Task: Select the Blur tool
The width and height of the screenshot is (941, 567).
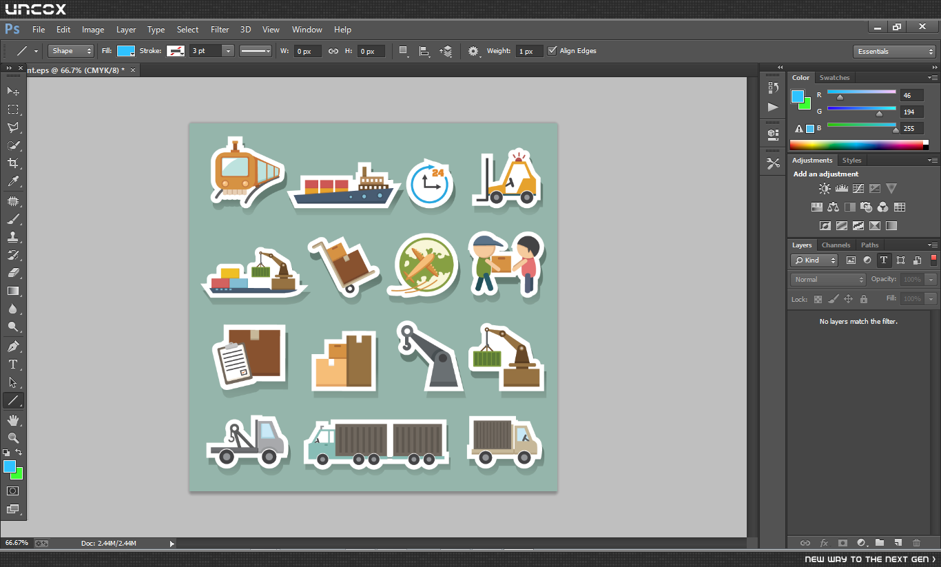Action: point(13,309)
